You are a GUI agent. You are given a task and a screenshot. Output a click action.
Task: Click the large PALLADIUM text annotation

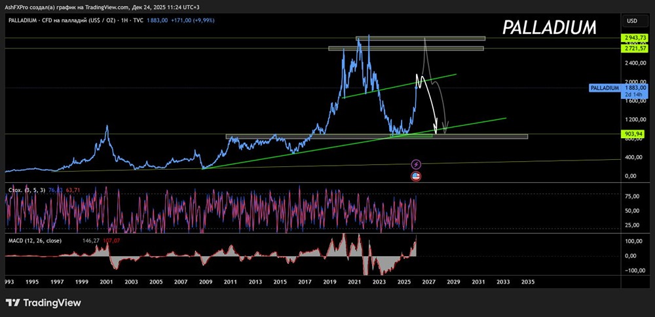pyautogui.click(x=550, y=28)
